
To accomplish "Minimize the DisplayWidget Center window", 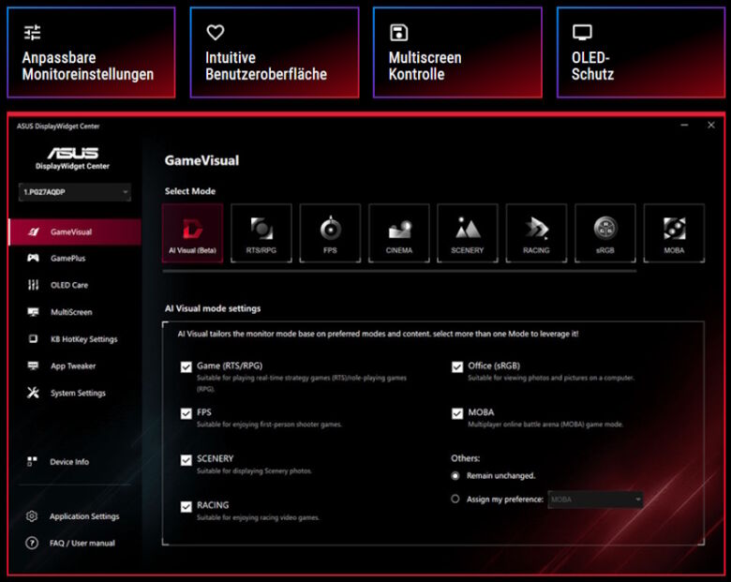I will tap(684, 125).
